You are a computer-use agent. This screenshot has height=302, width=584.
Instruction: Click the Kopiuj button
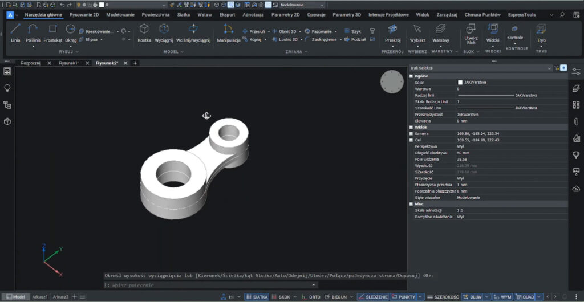tap(252, 39)
